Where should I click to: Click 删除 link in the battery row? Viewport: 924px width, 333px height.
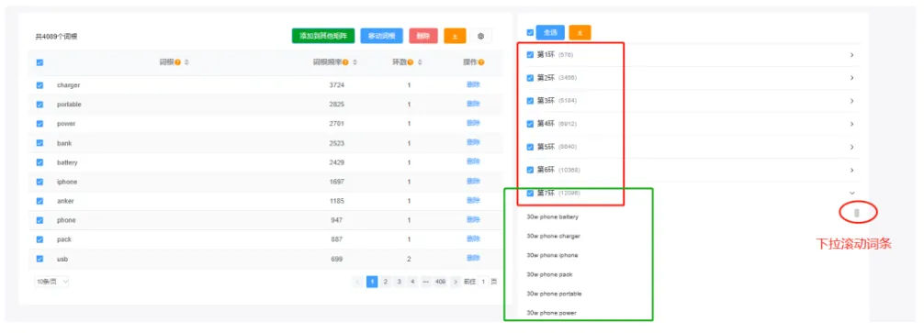click(x=473, y=161)
